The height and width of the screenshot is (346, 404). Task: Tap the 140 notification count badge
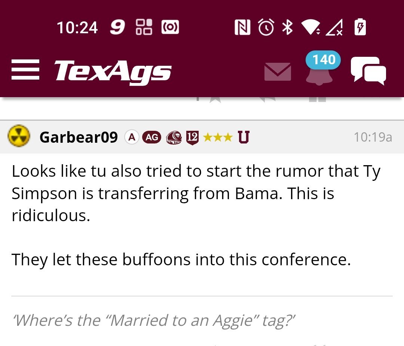pyautogui.click(x=324, y=60)
